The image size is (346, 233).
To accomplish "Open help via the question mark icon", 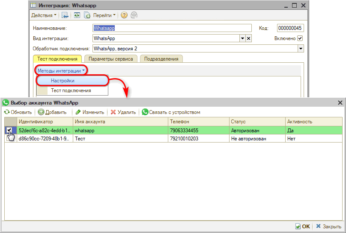I will tap(124, 15).
